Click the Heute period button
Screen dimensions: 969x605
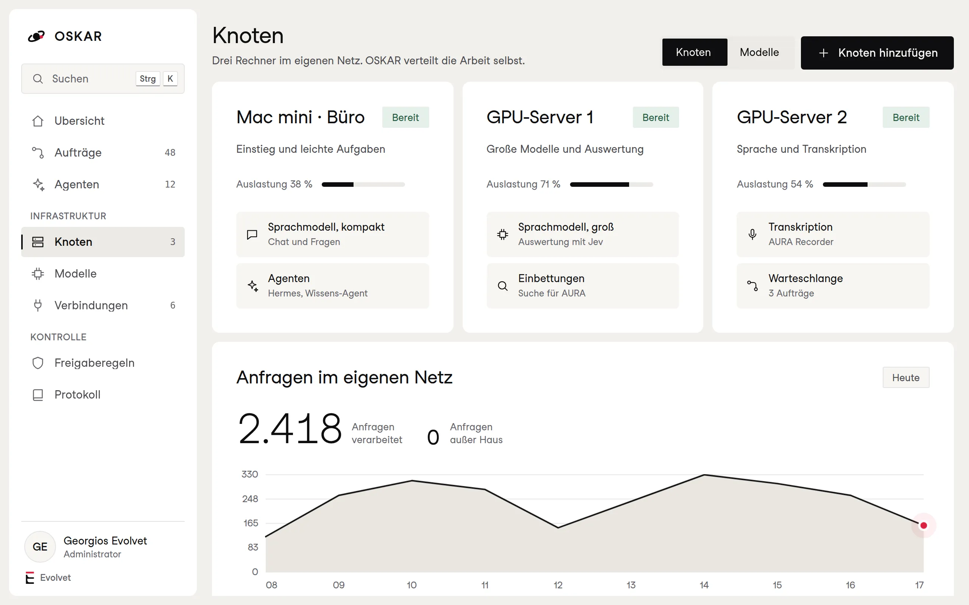pyautogui.click(x=906, y=377)
